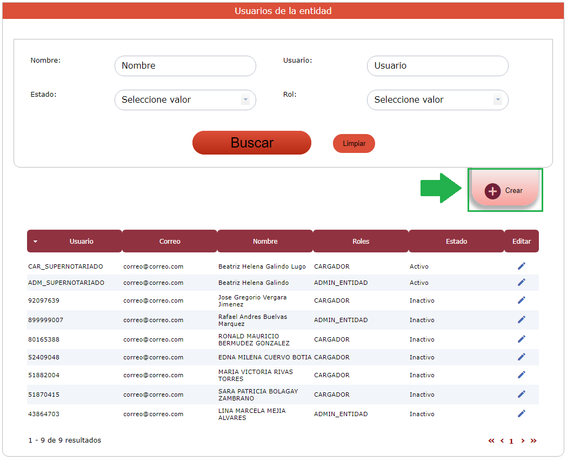Jump to the last results page
This screenshot has height=461, width=567.
(533, 441)
